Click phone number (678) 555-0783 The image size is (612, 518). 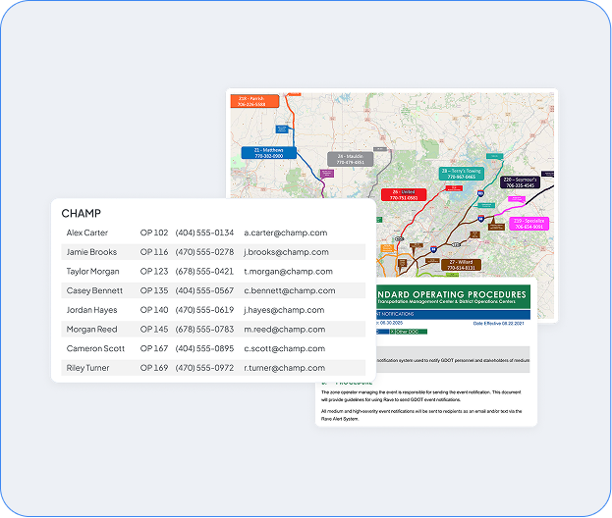pyautogui.click(x=204, y=330)
